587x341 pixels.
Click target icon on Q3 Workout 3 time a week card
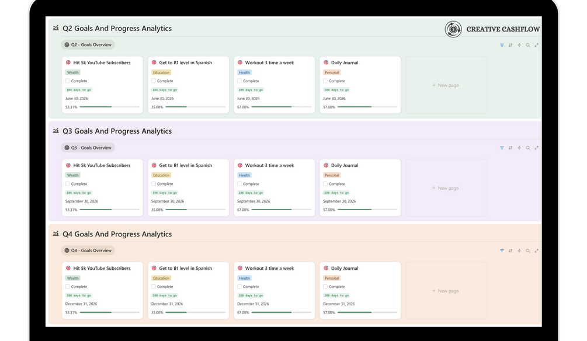pos(240,165)
